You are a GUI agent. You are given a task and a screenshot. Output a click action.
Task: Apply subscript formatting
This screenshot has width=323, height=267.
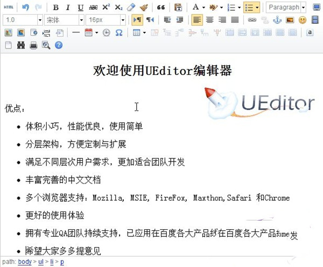click(x=118, y=8)
